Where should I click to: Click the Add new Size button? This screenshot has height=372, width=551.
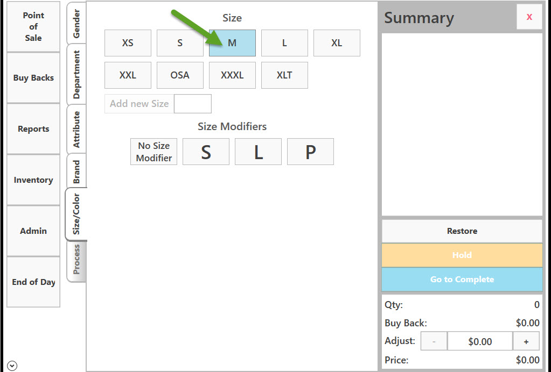[x=139, y=103]
